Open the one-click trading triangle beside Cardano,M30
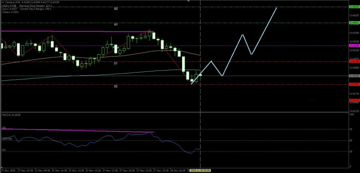 tap(3, 2)
